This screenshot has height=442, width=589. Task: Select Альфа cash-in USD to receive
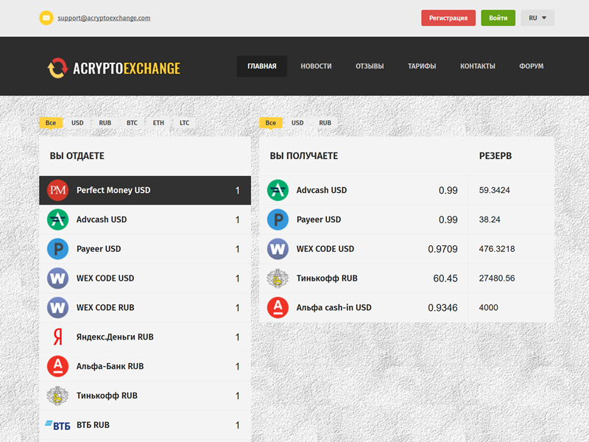(x=406, y=307)
